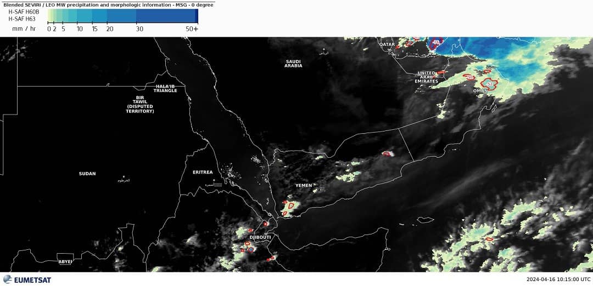Click the Blended SEVIRI title text
Image resolution: width=593 pixels, height=286 pixels.
click(x=107, y=4)
